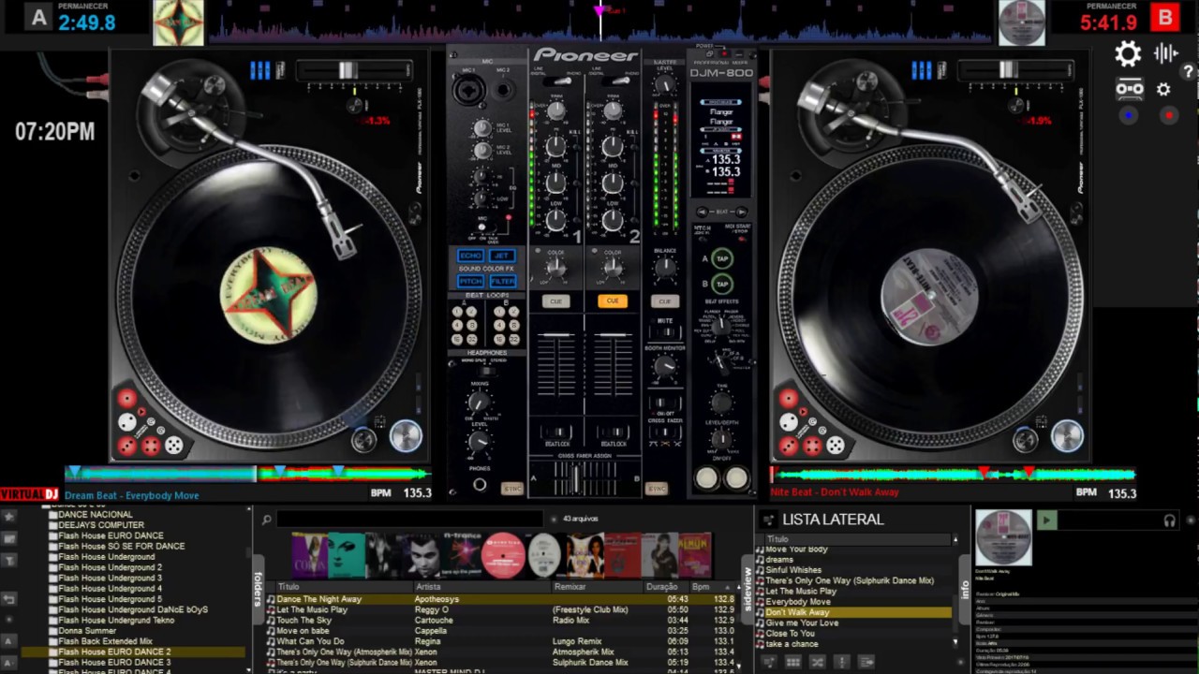
Task: Click the left SYNC button on the mixer
Action: click(511, 489)
